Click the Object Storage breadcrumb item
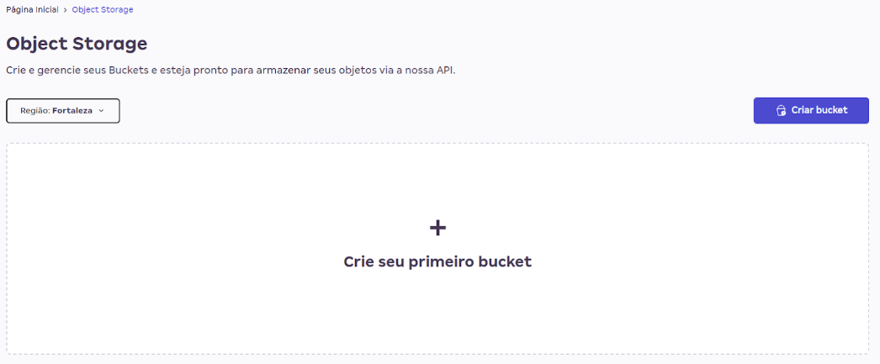 (x=103, y=10)
